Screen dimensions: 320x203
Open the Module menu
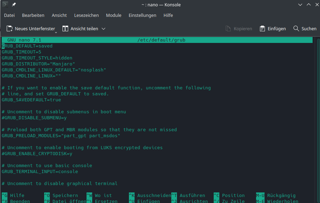[113, 15]
